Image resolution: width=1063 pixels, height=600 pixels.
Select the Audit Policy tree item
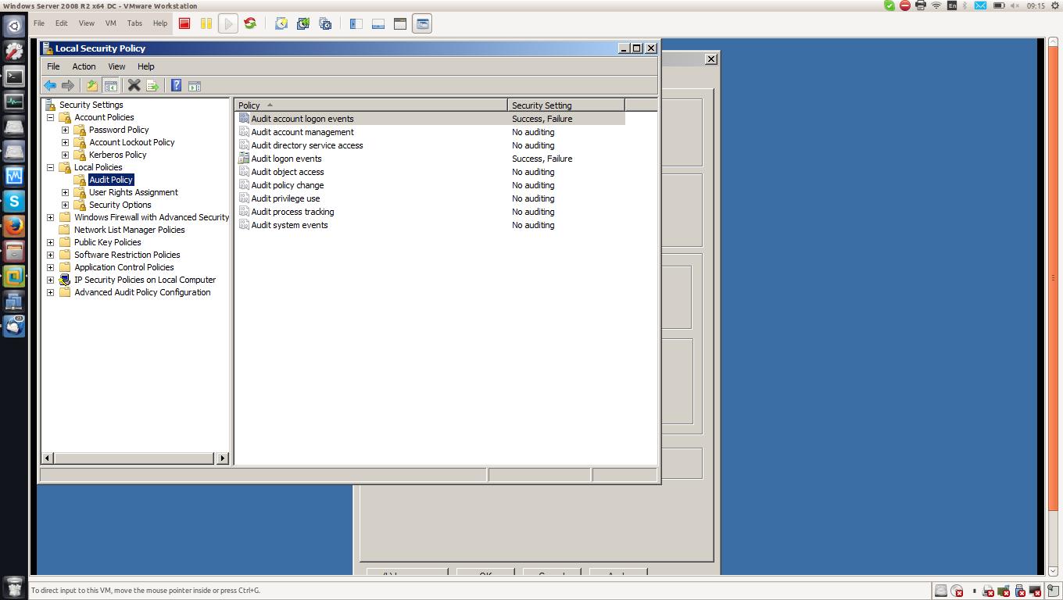point(111,180)
